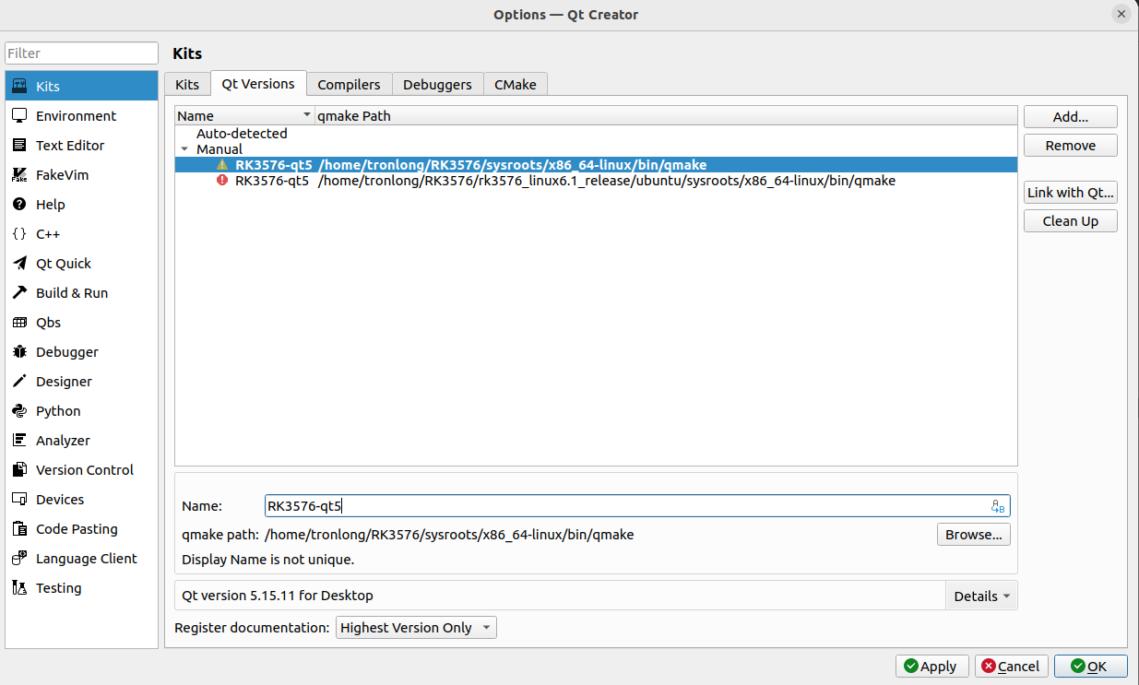The width and height of the screenshot is (1139, 685).
Task: Apply the options changes
Action: 931,666
